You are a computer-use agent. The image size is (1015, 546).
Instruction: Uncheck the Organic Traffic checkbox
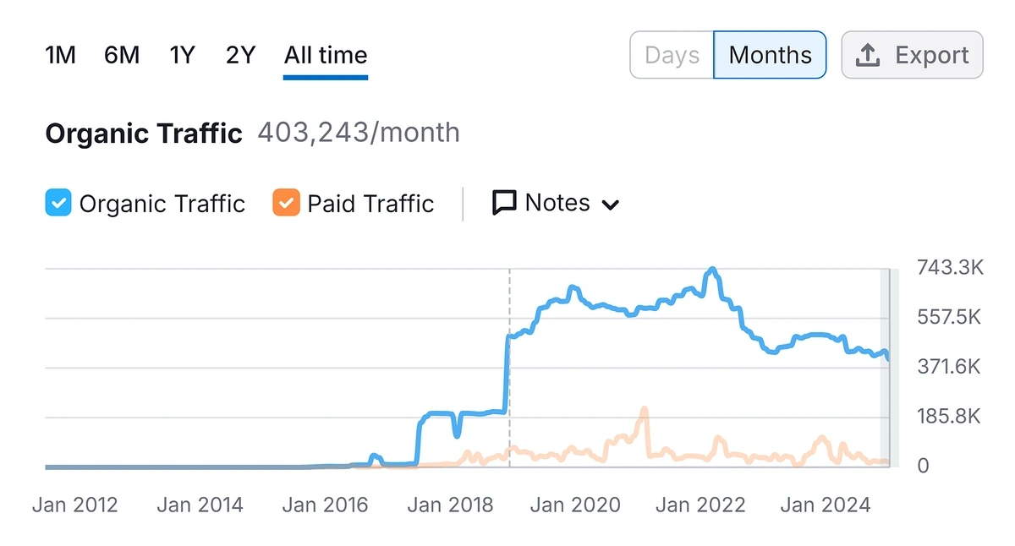pos(58,204)
